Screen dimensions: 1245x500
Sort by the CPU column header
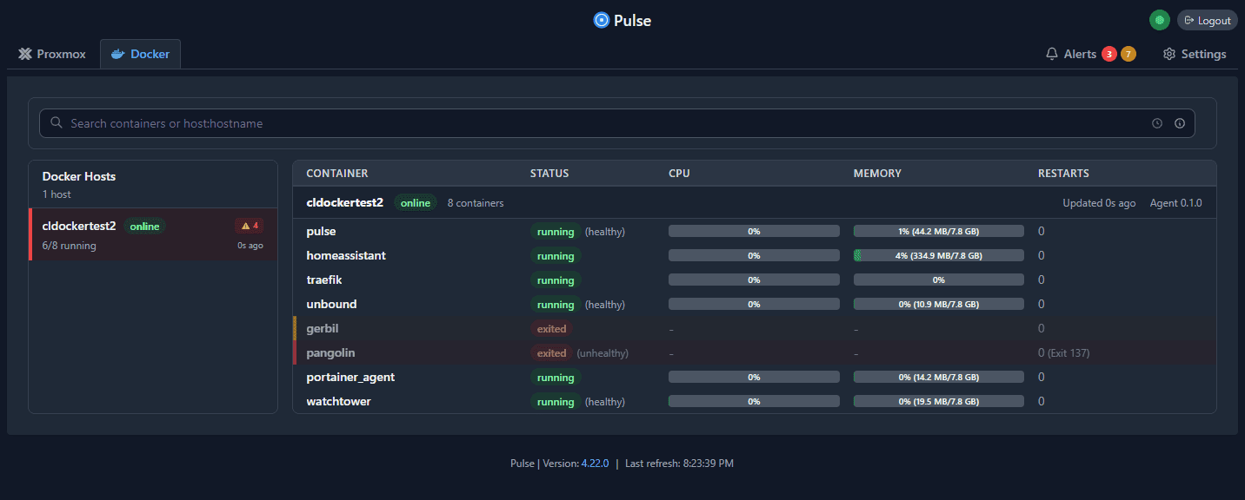click(679, 174)
